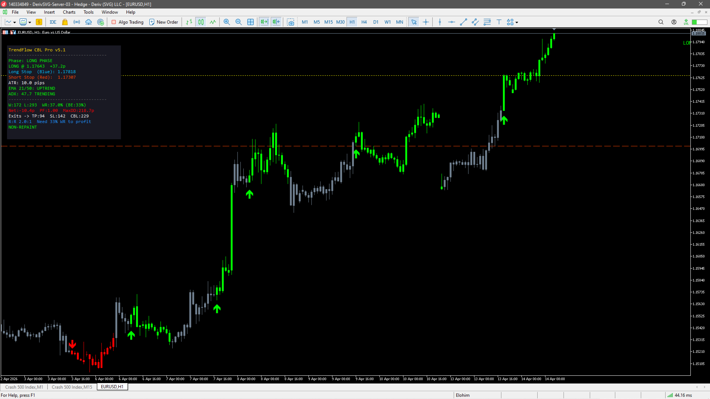The width and height of the screenshot is (710, 399).
Task: Zoom out of the chart
Action: [239, 22]
